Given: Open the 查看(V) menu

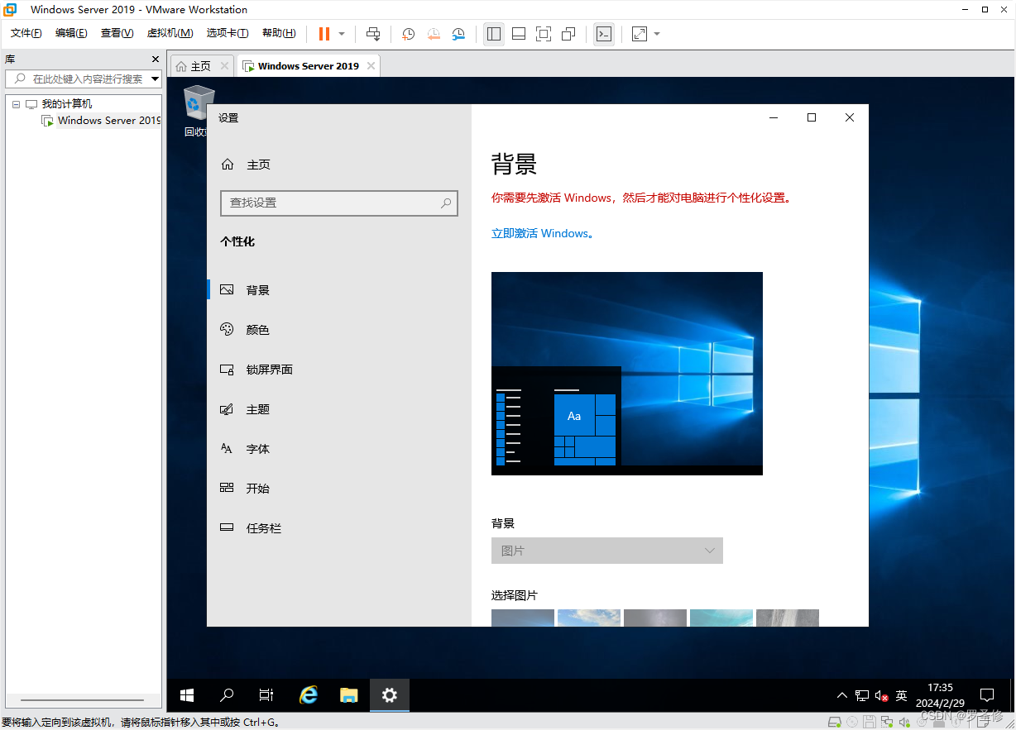Looking at the screenshot, I should pos(117,33).
